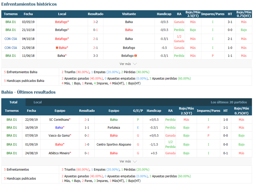Image resolution: width=253 pixels, height=186 pixels.
Task: Click 5 Handicaps publicados Bahia label
Action: tap(24, 81)
